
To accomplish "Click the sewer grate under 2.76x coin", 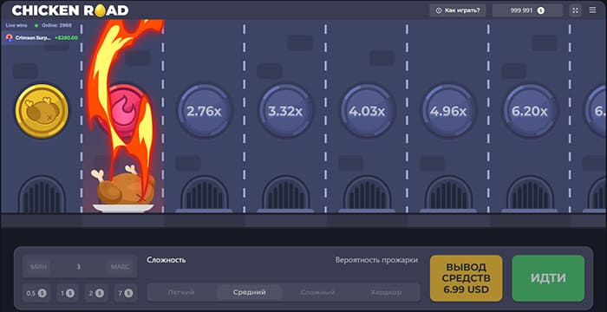I will [x=205, y=193].
